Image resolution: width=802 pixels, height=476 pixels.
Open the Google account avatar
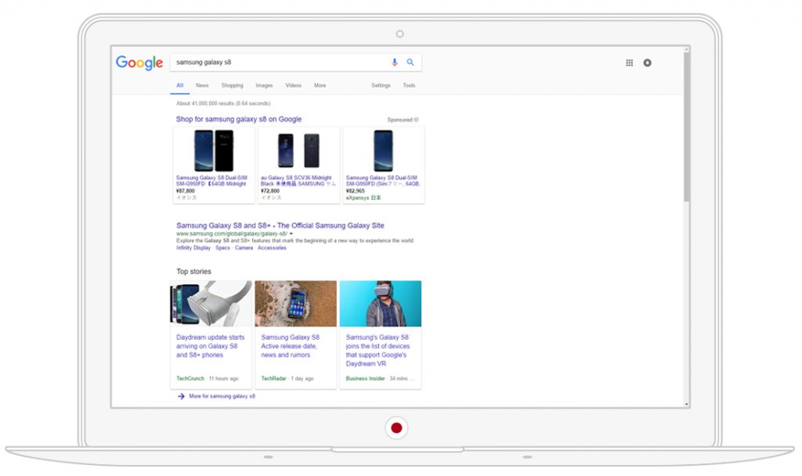647,63
